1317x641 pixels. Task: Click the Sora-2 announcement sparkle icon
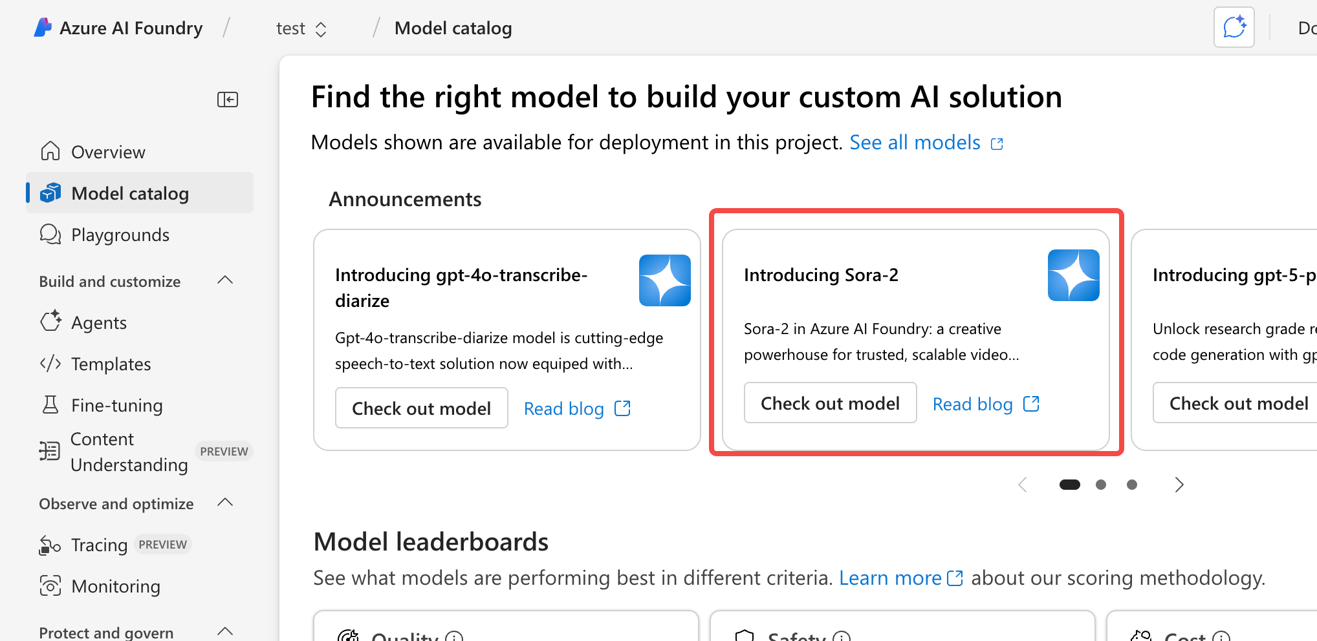tap(1073, 275)
